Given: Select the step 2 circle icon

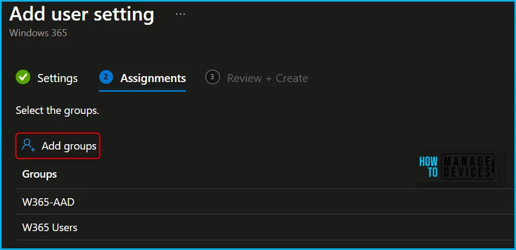Looking at the screenshot, I should tap(106, 77).
